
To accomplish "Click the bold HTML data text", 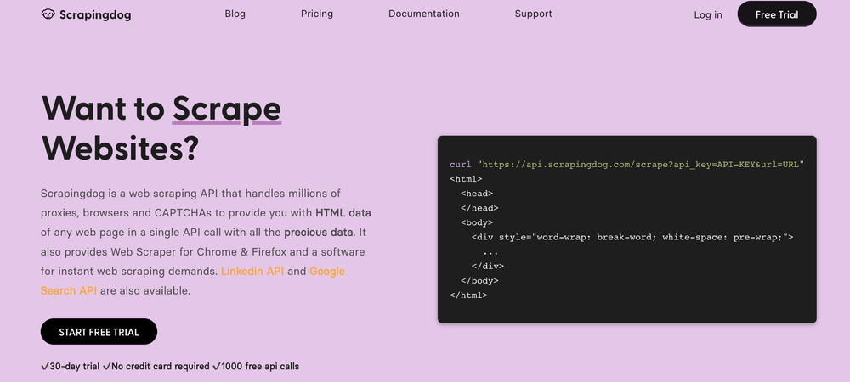I will click(x=343, y=212).
